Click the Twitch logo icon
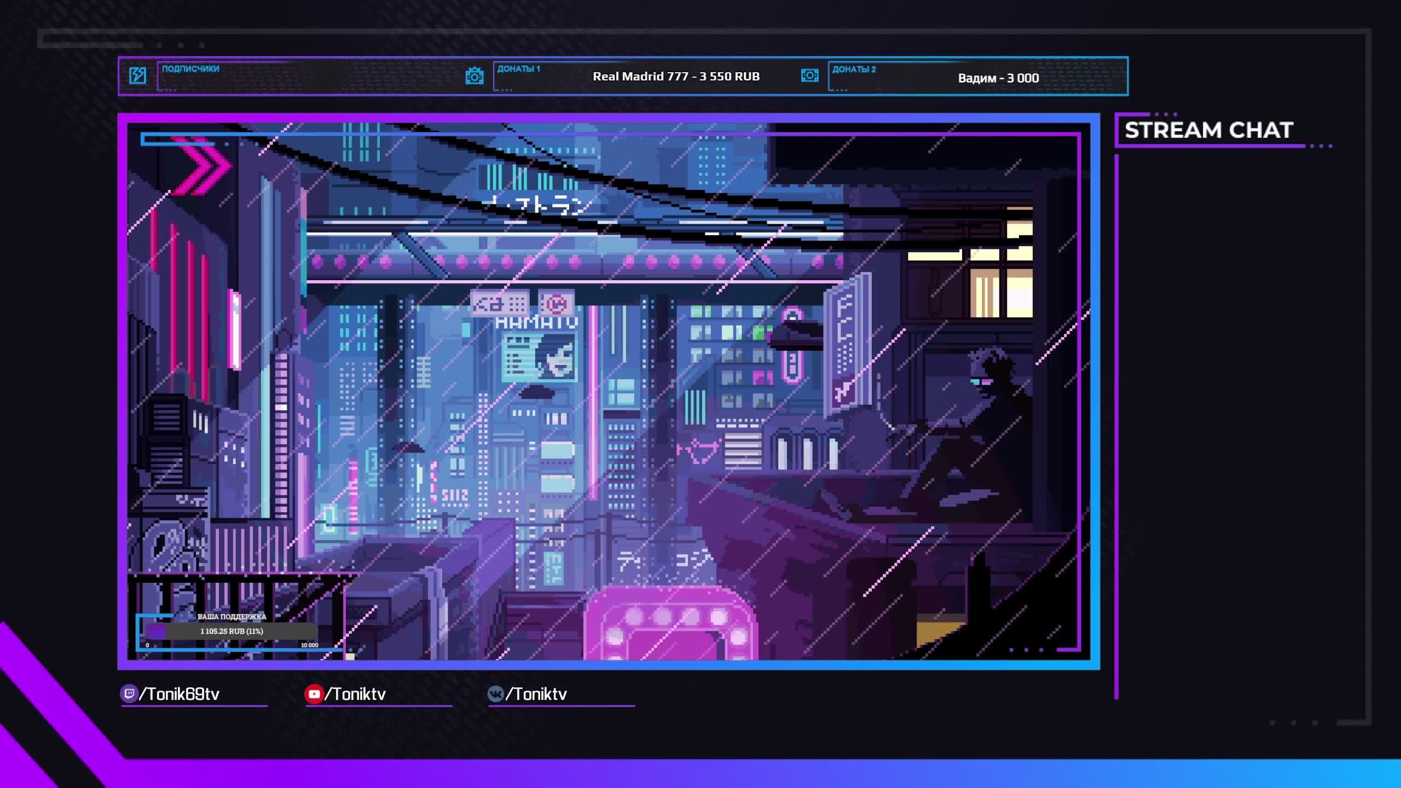 point(129,694)
